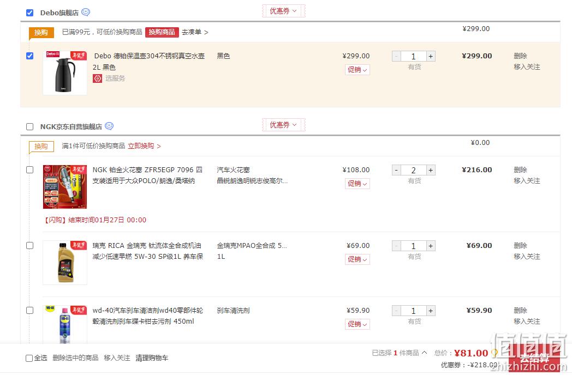The image size is (572, 376).
Task: Click bottom bar 移入关注 link
Action: point(117,358)
